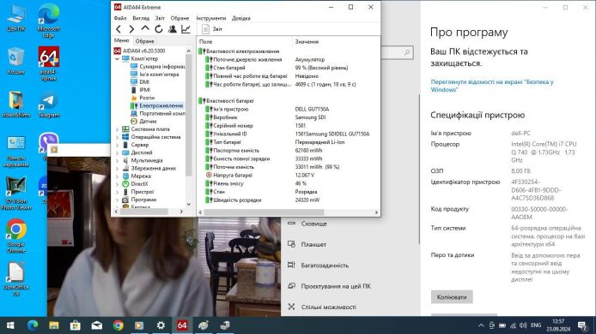Switch to the Меню tab
The height and width of the screenshot is (334, 596).
click(x=122, y=40)
